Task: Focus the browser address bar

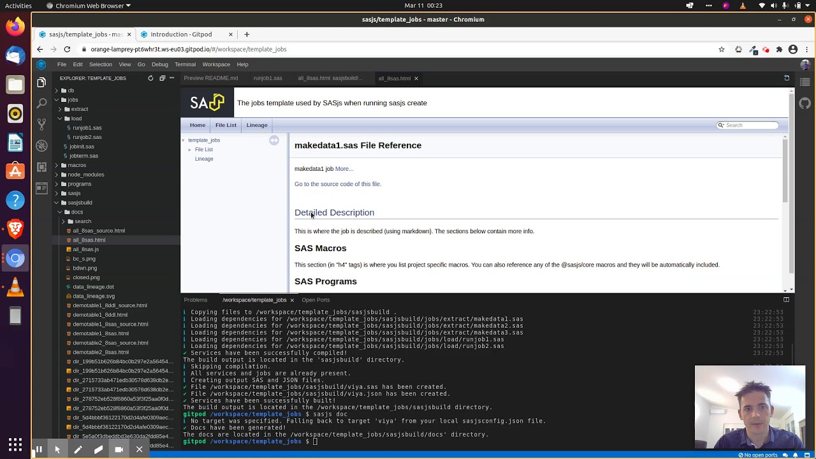Action: 395,49
